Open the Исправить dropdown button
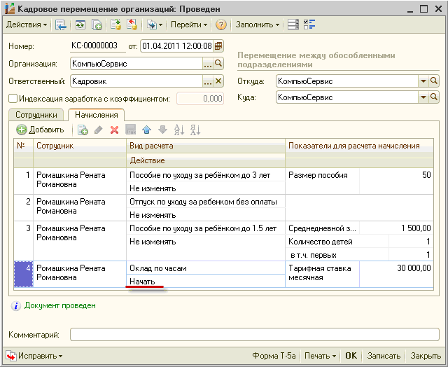Image resolution: width=448 pixels, height=367 pixels. tap(34, 356)
